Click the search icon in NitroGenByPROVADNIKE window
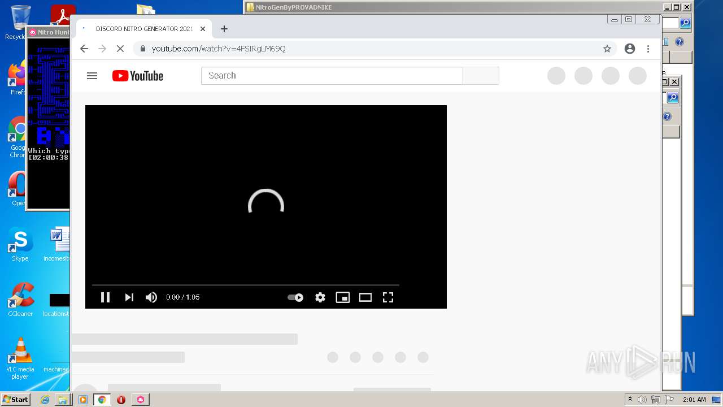The height and width of the screenshot is (407, 723). pyautogui.click(x=685, y=23)
